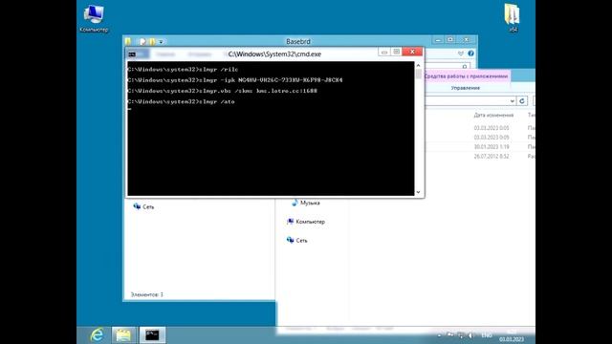The width and height of the screenshot is (612, 344).
Task: Sort by Дата изменения column header
Action: (x=493, y=115)
